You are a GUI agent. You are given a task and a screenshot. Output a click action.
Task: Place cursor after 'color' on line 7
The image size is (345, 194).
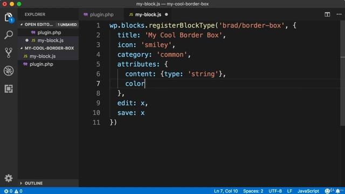tap(145, 84)
